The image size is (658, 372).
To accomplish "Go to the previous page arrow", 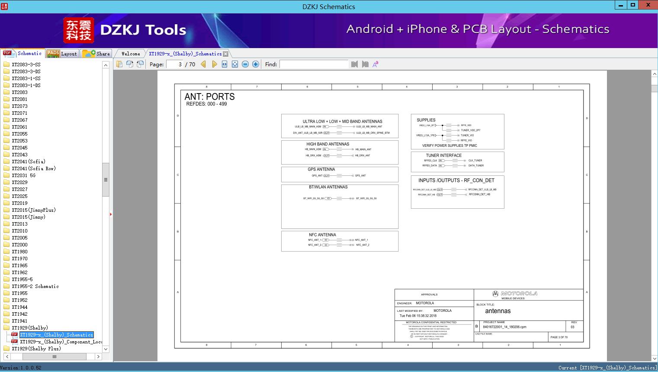I will [x=203, y=64].
